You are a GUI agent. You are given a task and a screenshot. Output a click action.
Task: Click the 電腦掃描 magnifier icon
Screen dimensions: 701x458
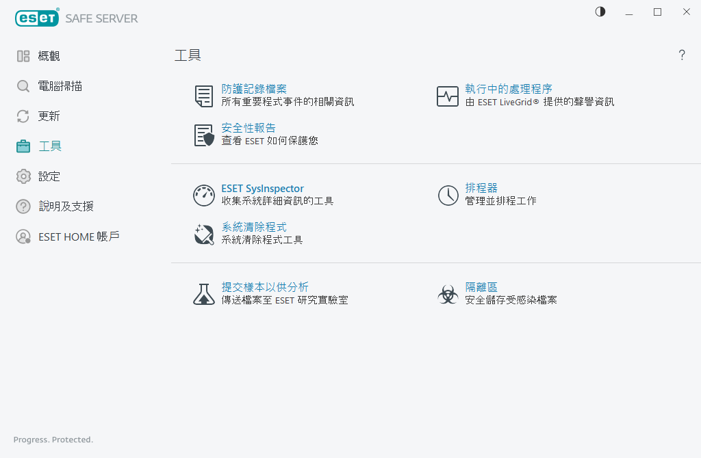(23, 86)
